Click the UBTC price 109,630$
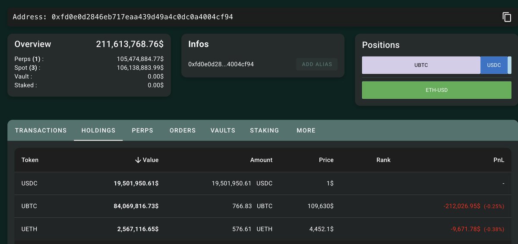This screenshot has width=518, height=244. (320, 206)
